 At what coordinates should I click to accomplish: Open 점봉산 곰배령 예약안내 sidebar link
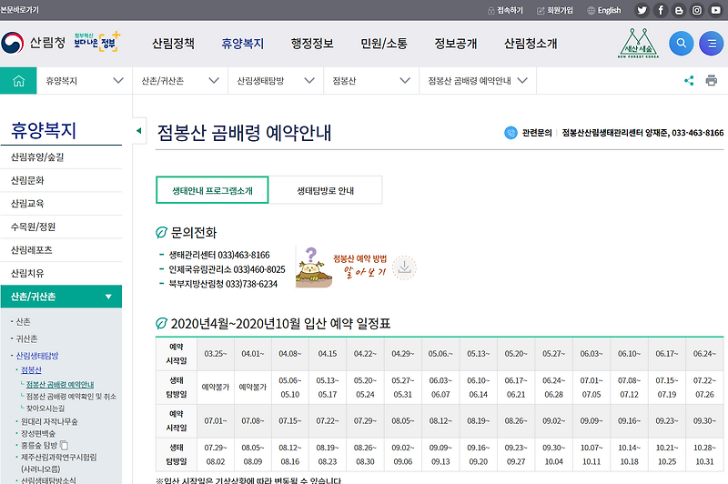pos(60,384)
